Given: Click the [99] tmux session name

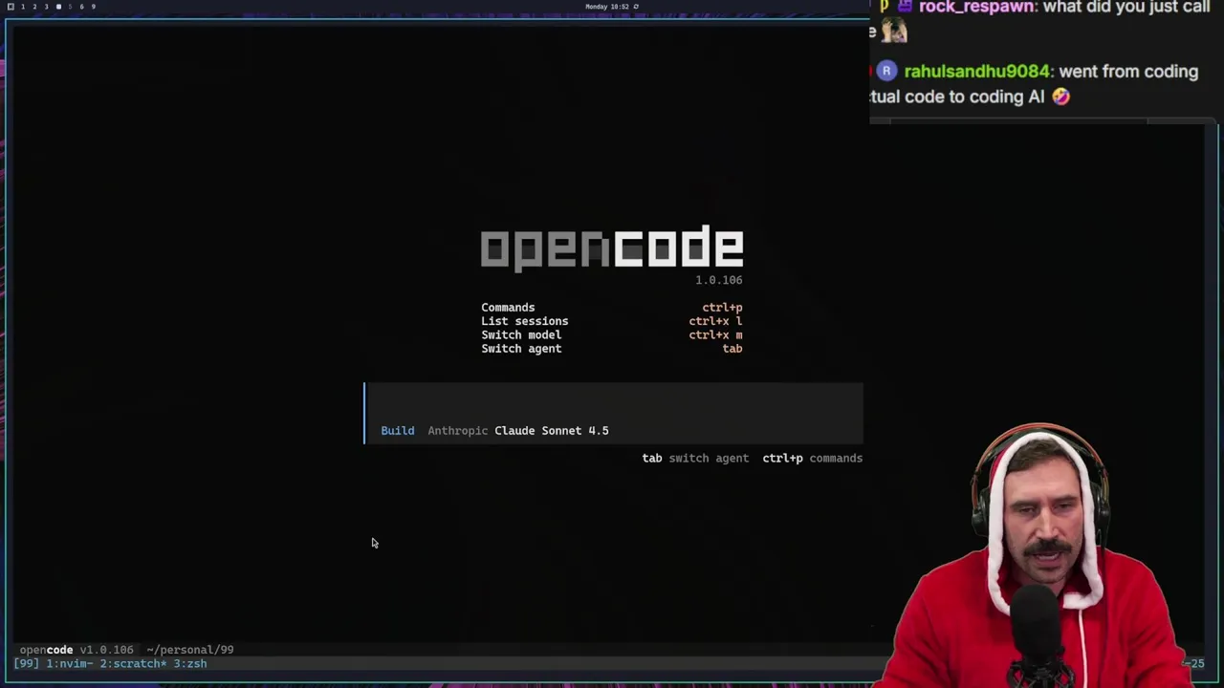Looking at the screenshot, I should [x=26, y=663].
